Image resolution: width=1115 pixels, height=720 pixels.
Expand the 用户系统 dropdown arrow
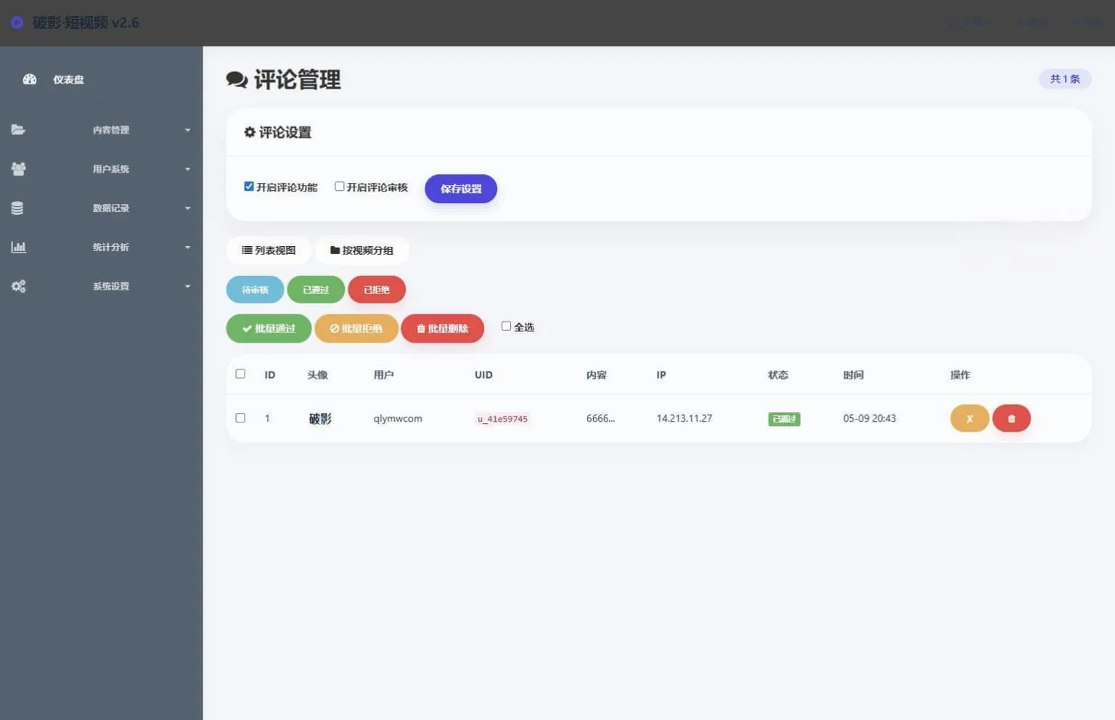[187, 169]
